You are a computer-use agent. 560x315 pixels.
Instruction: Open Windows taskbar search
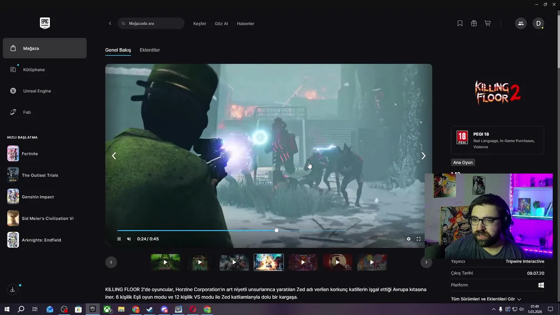(21, 309)
